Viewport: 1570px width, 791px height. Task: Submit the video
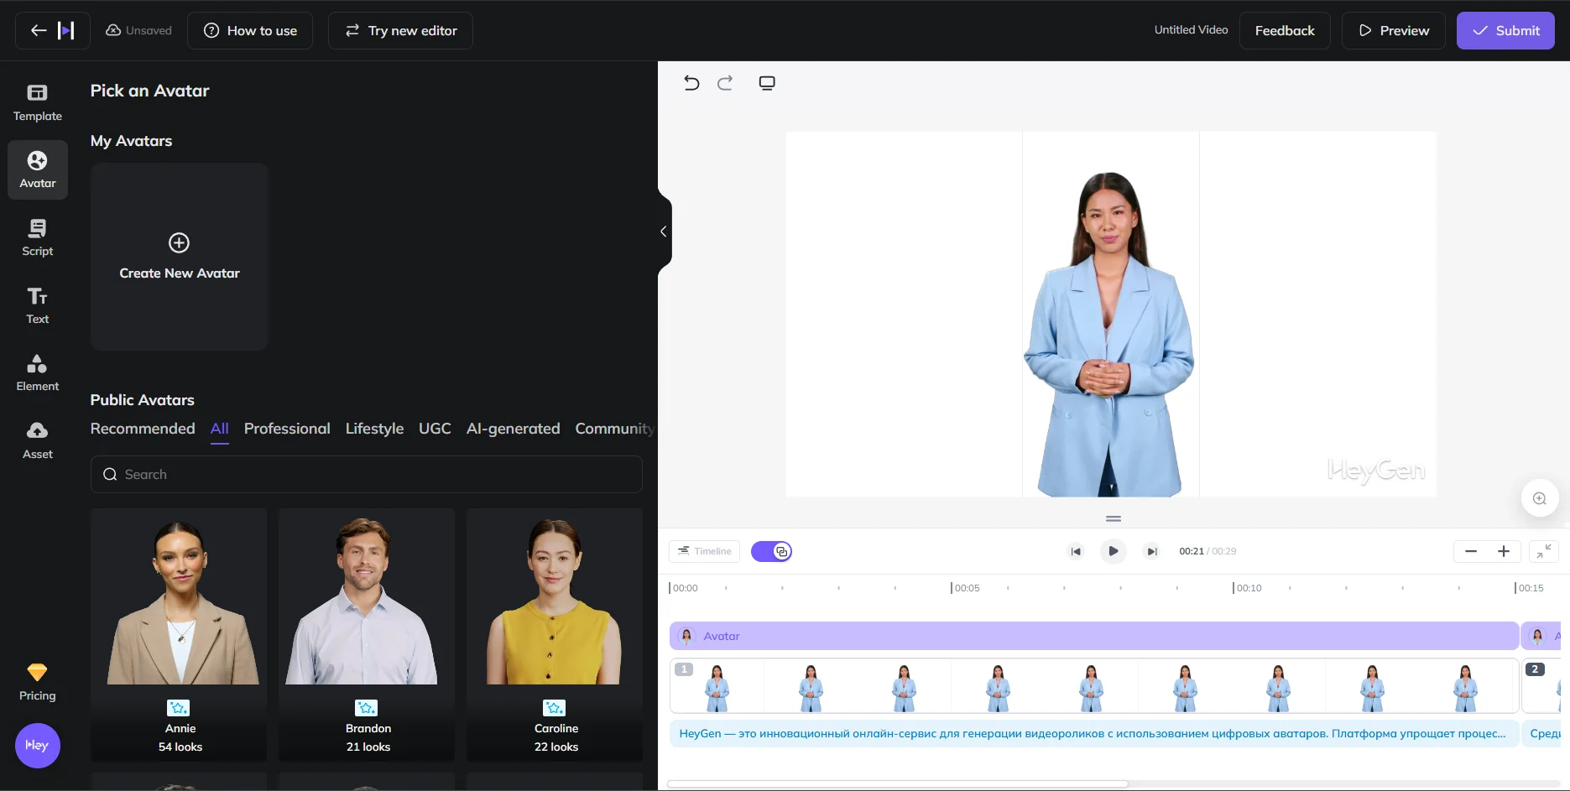tap(1505, 30)
